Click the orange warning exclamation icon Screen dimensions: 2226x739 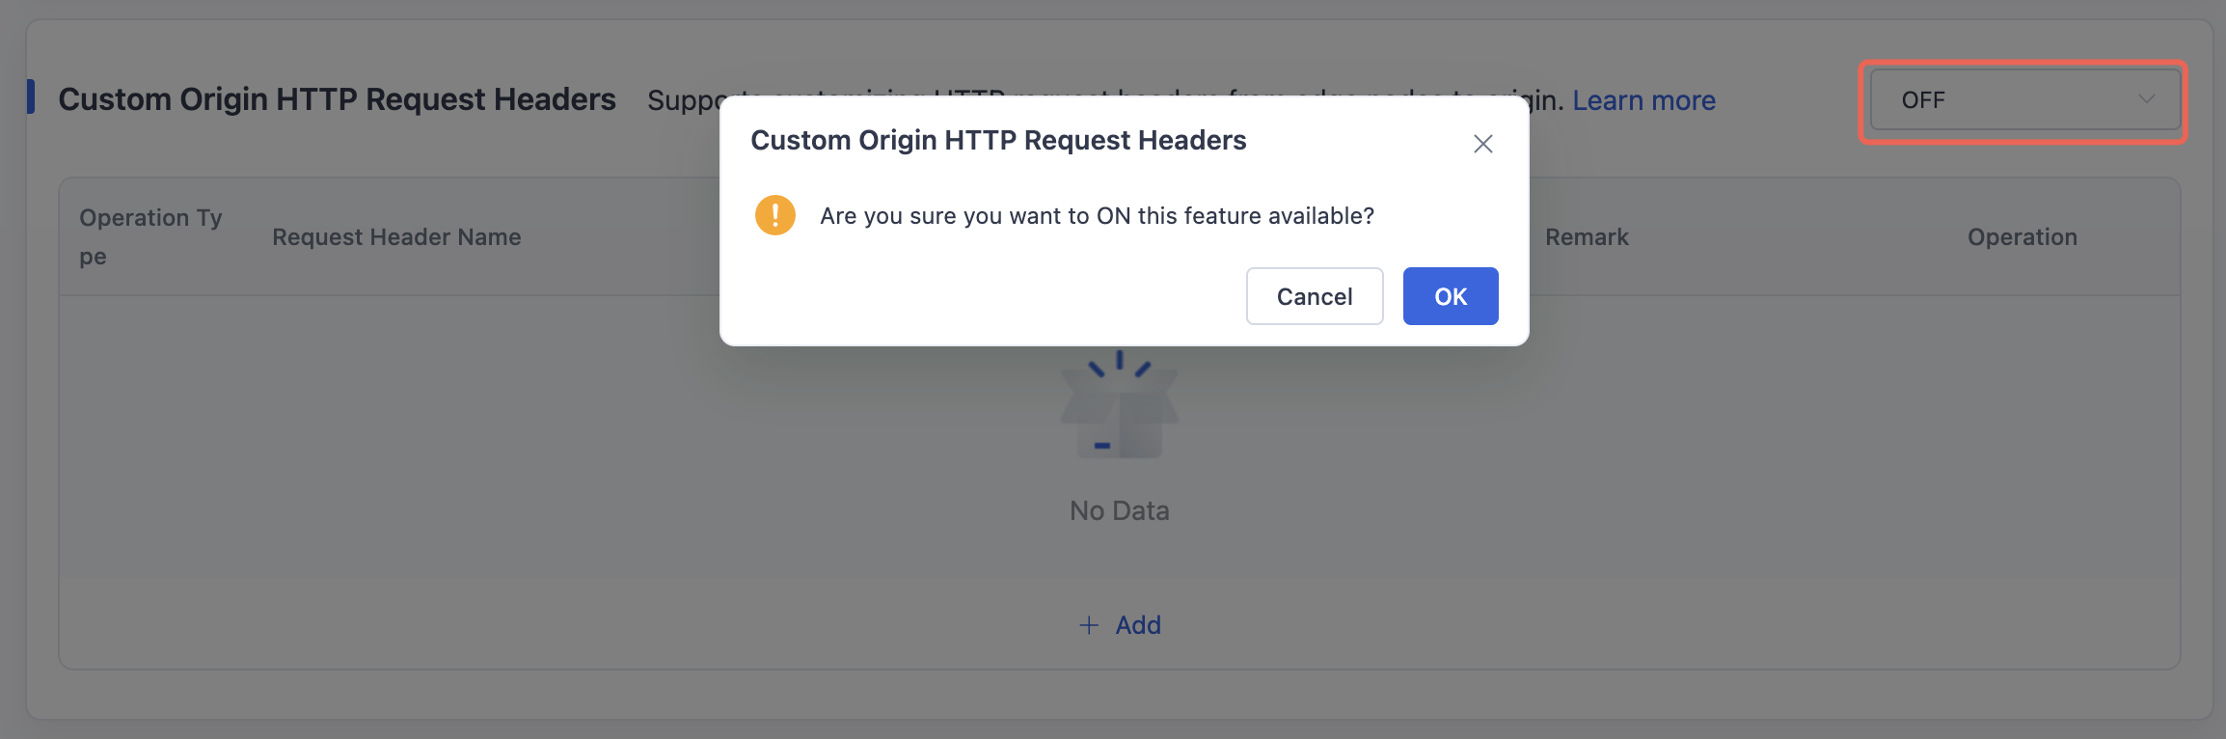(x=774, y=215)
